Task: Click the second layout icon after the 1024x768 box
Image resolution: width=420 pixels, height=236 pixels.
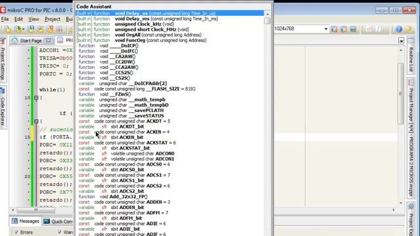Action: pos(344,29)
